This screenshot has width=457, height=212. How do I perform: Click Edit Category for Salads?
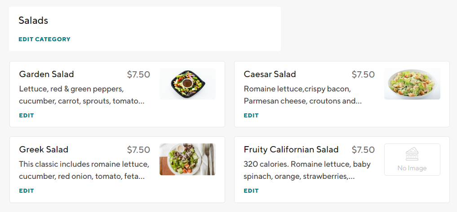(x=44, y=39)
